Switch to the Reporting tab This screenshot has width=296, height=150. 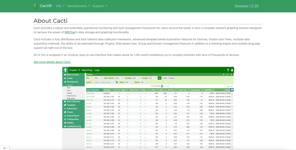[87, 70]
